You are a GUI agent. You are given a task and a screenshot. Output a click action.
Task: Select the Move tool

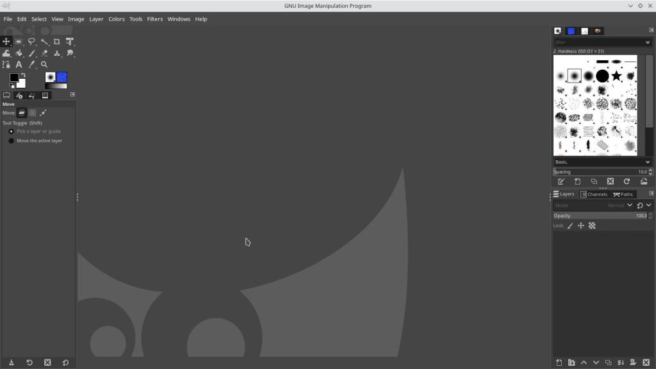coord(6,42)
